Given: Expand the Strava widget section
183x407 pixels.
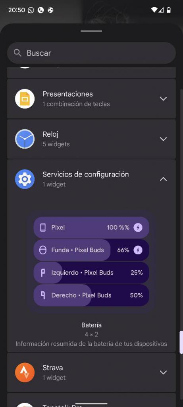Looking at the screenshot, I should coord(163,372).
